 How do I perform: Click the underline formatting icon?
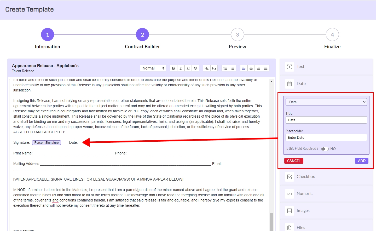point(188,68)
